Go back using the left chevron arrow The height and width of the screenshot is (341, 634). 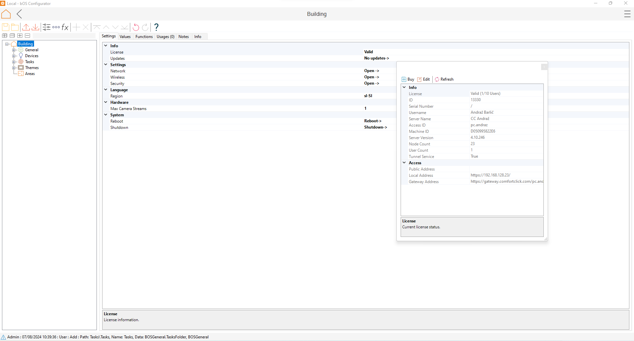point(20,14)
